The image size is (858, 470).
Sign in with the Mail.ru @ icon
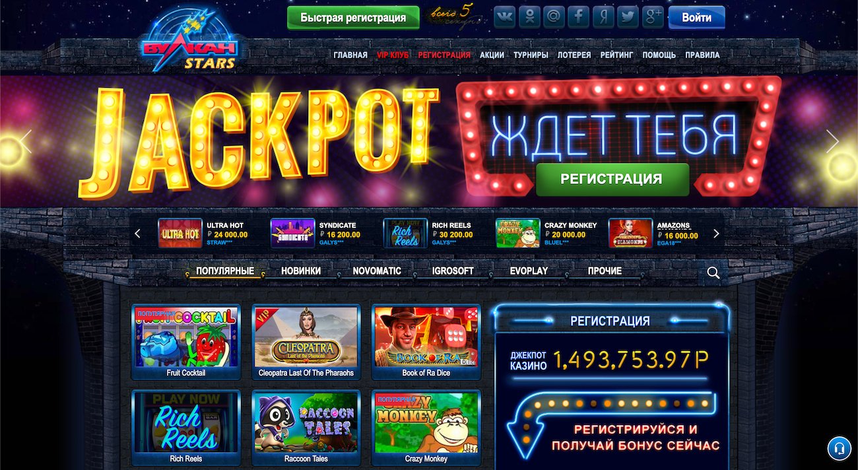554,17
